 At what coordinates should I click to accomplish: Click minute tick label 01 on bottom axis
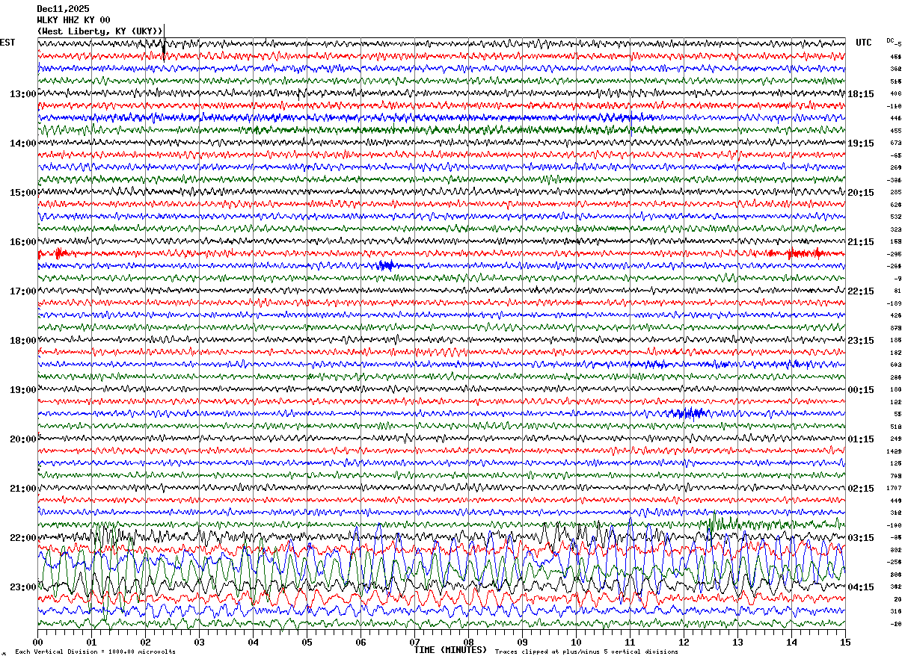(x=91, y=642)
